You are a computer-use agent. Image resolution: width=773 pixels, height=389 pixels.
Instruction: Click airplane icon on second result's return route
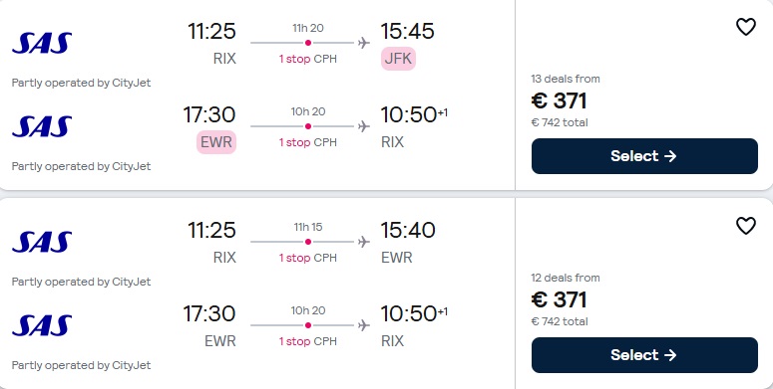(x=364, y=325)
